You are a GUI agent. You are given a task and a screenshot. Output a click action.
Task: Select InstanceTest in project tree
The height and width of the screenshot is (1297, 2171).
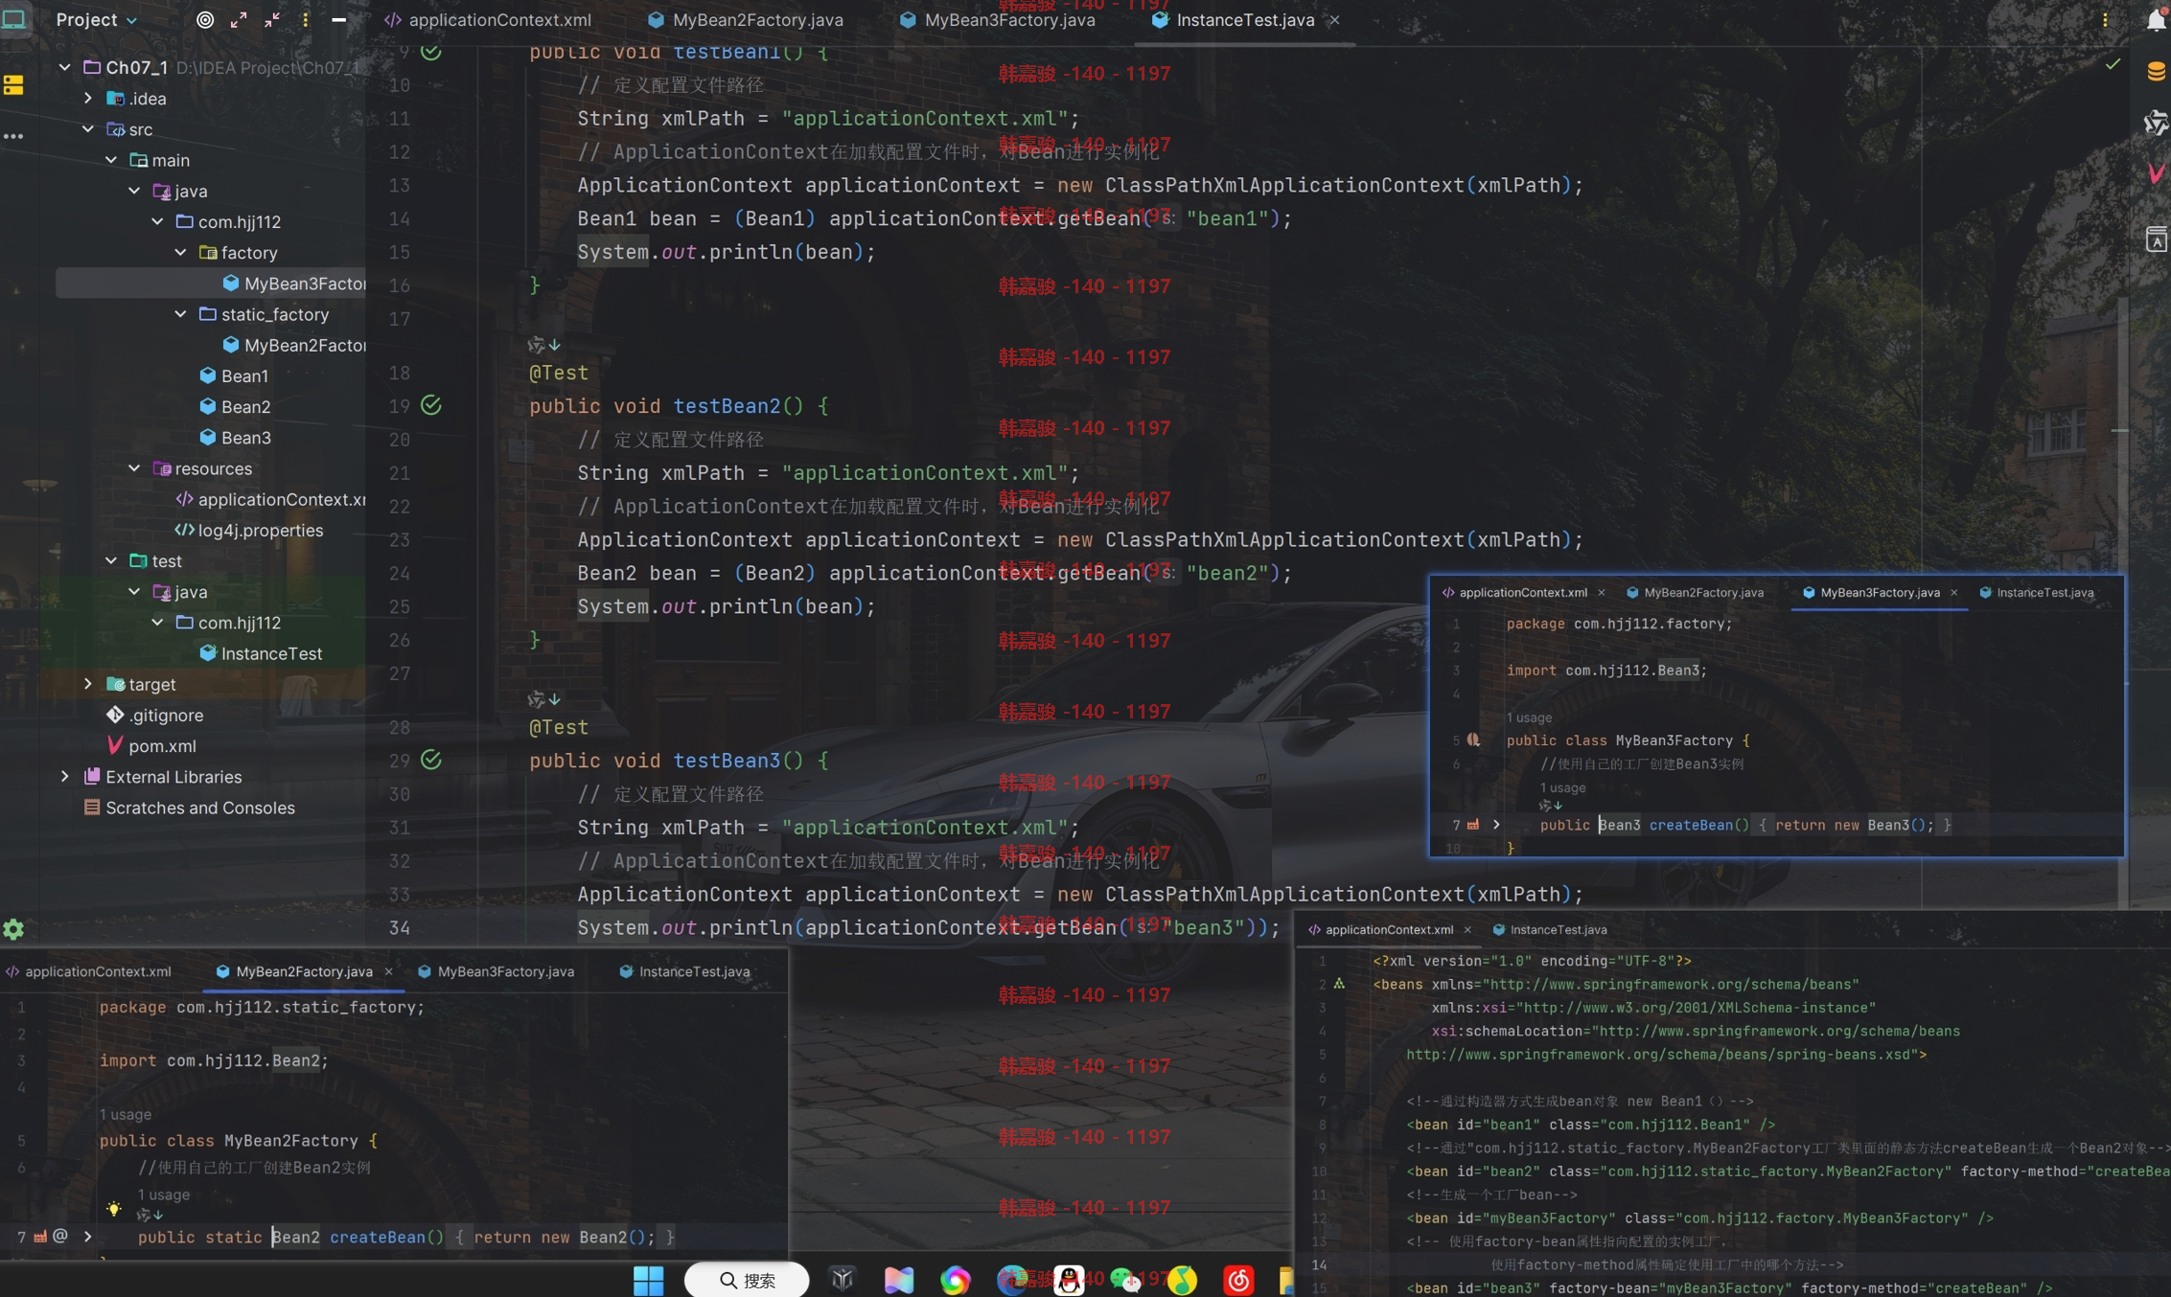(261, 653)
